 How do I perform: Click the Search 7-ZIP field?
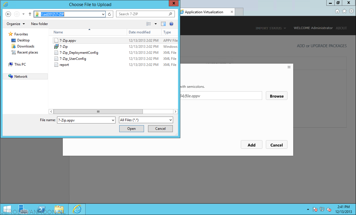click(145, 14)
